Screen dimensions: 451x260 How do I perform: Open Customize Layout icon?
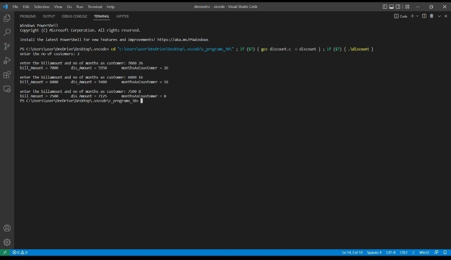pos(407,7)
